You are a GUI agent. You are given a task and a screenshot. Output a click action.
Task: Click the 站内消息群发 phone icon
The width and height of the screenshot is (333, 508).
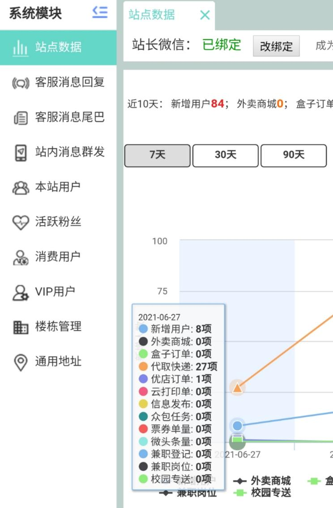point(20,153)
